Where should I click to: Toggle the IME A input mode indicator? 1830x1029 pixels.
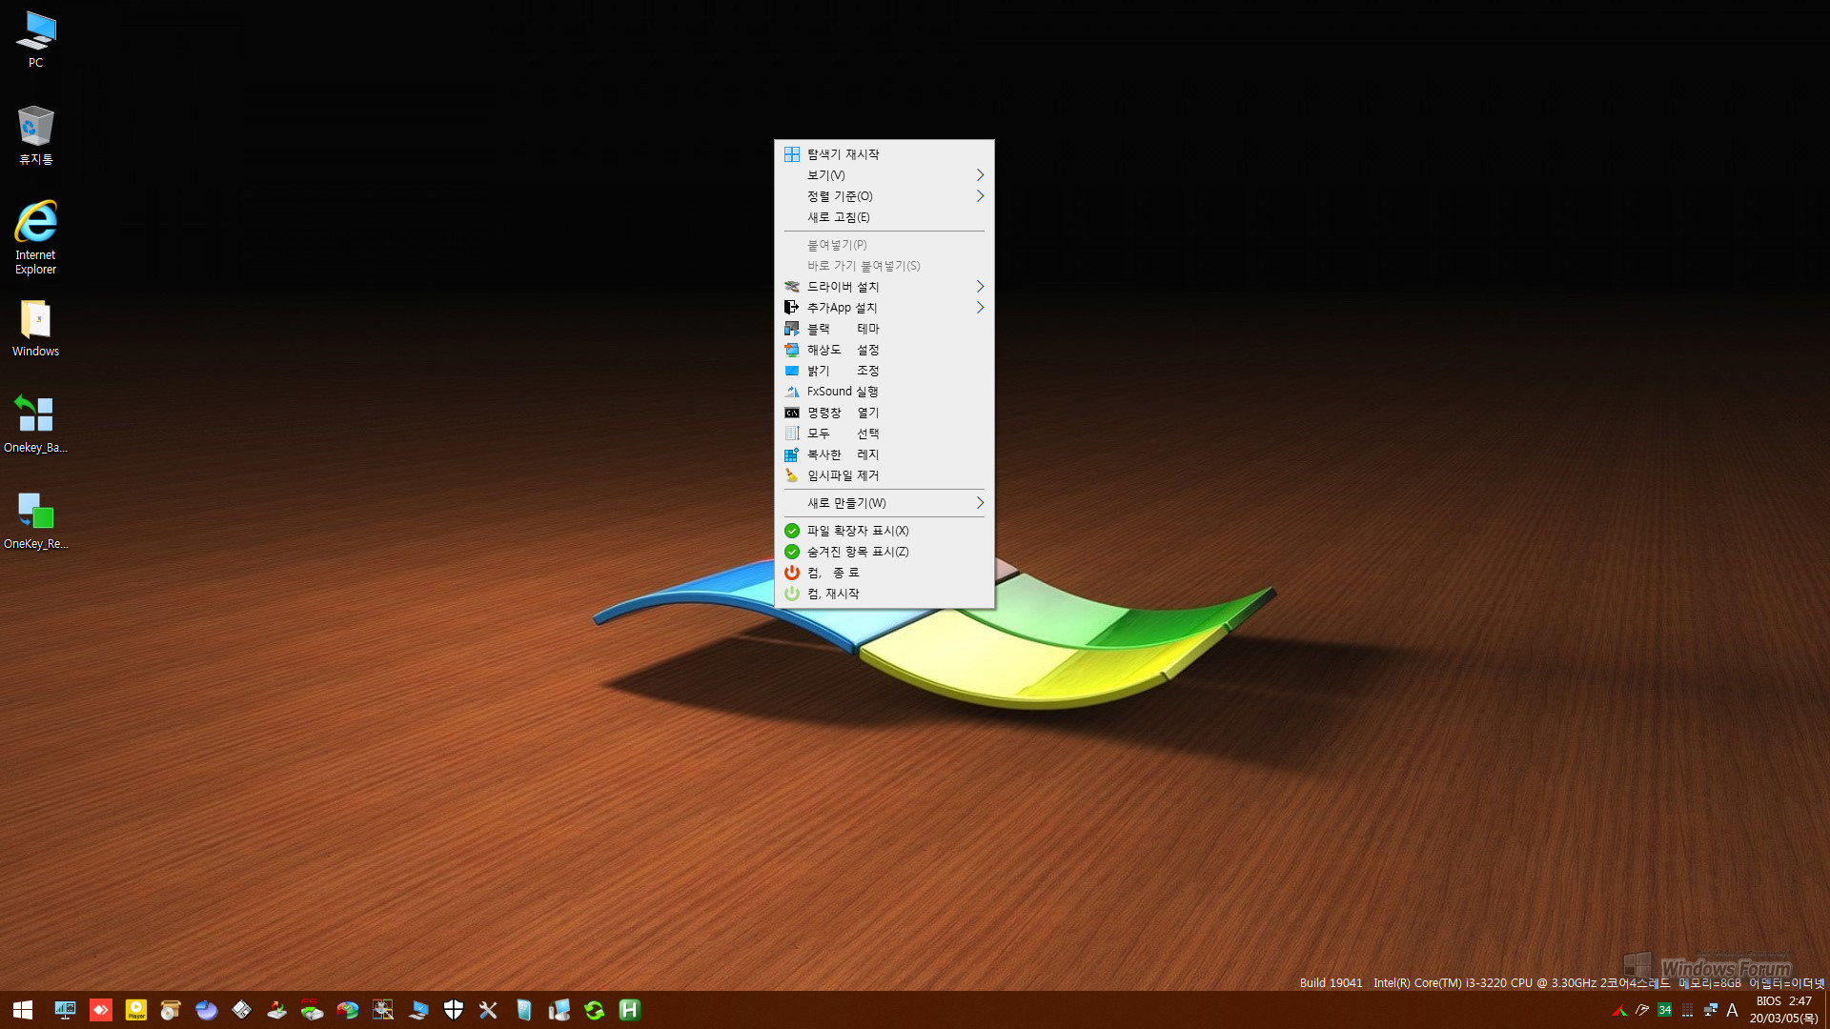tap(1733, 1011)
